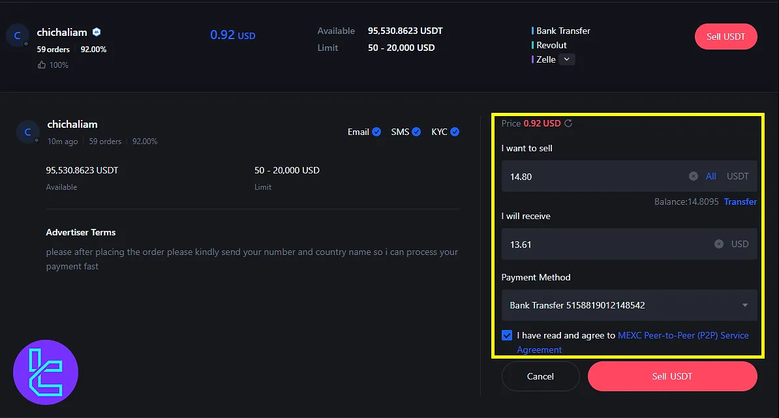The height and width of the screenshot is (418, 779).
Task: Click the refresh price icon next to 0.92 USD
Action: (568, 123)
